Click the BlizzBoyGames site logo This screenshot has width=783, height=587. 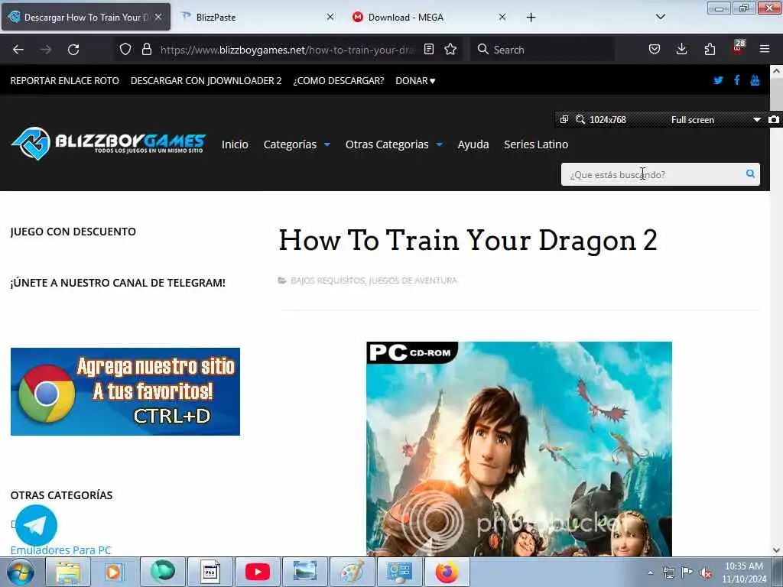[108, 144]
